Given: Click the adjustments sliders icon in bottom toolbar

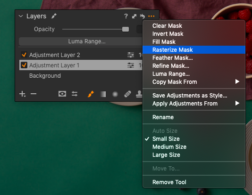Looking at the screenshot, I should pyautogui.click(x=75, y=94).
